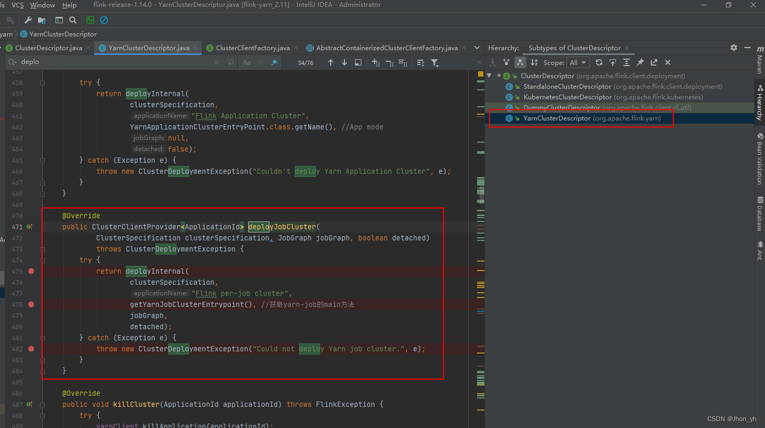Show Supertypes hierarchy icon
The image size is (765, 428).
coord(506,62)
